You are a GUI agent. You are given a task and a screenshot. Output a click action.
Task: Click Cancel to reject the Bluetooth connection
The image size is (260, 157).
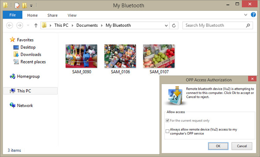coord(242,146)
